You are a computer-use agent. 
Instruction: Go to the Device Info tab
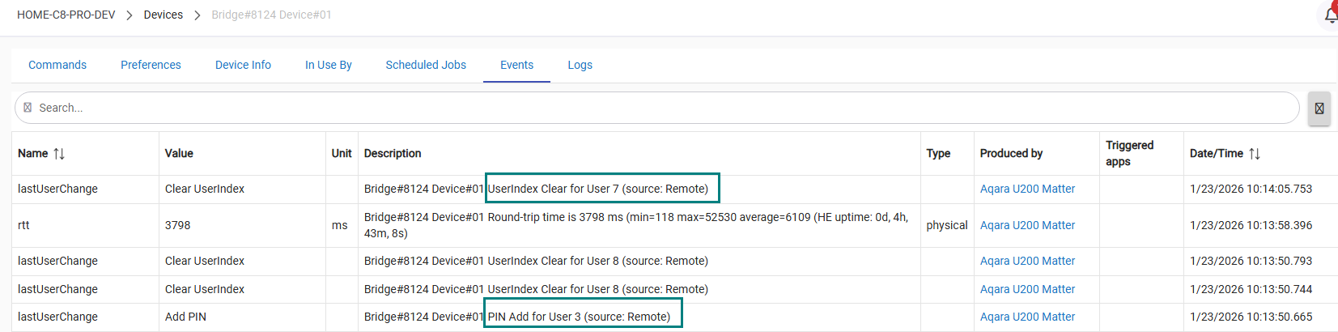point(243,65)
